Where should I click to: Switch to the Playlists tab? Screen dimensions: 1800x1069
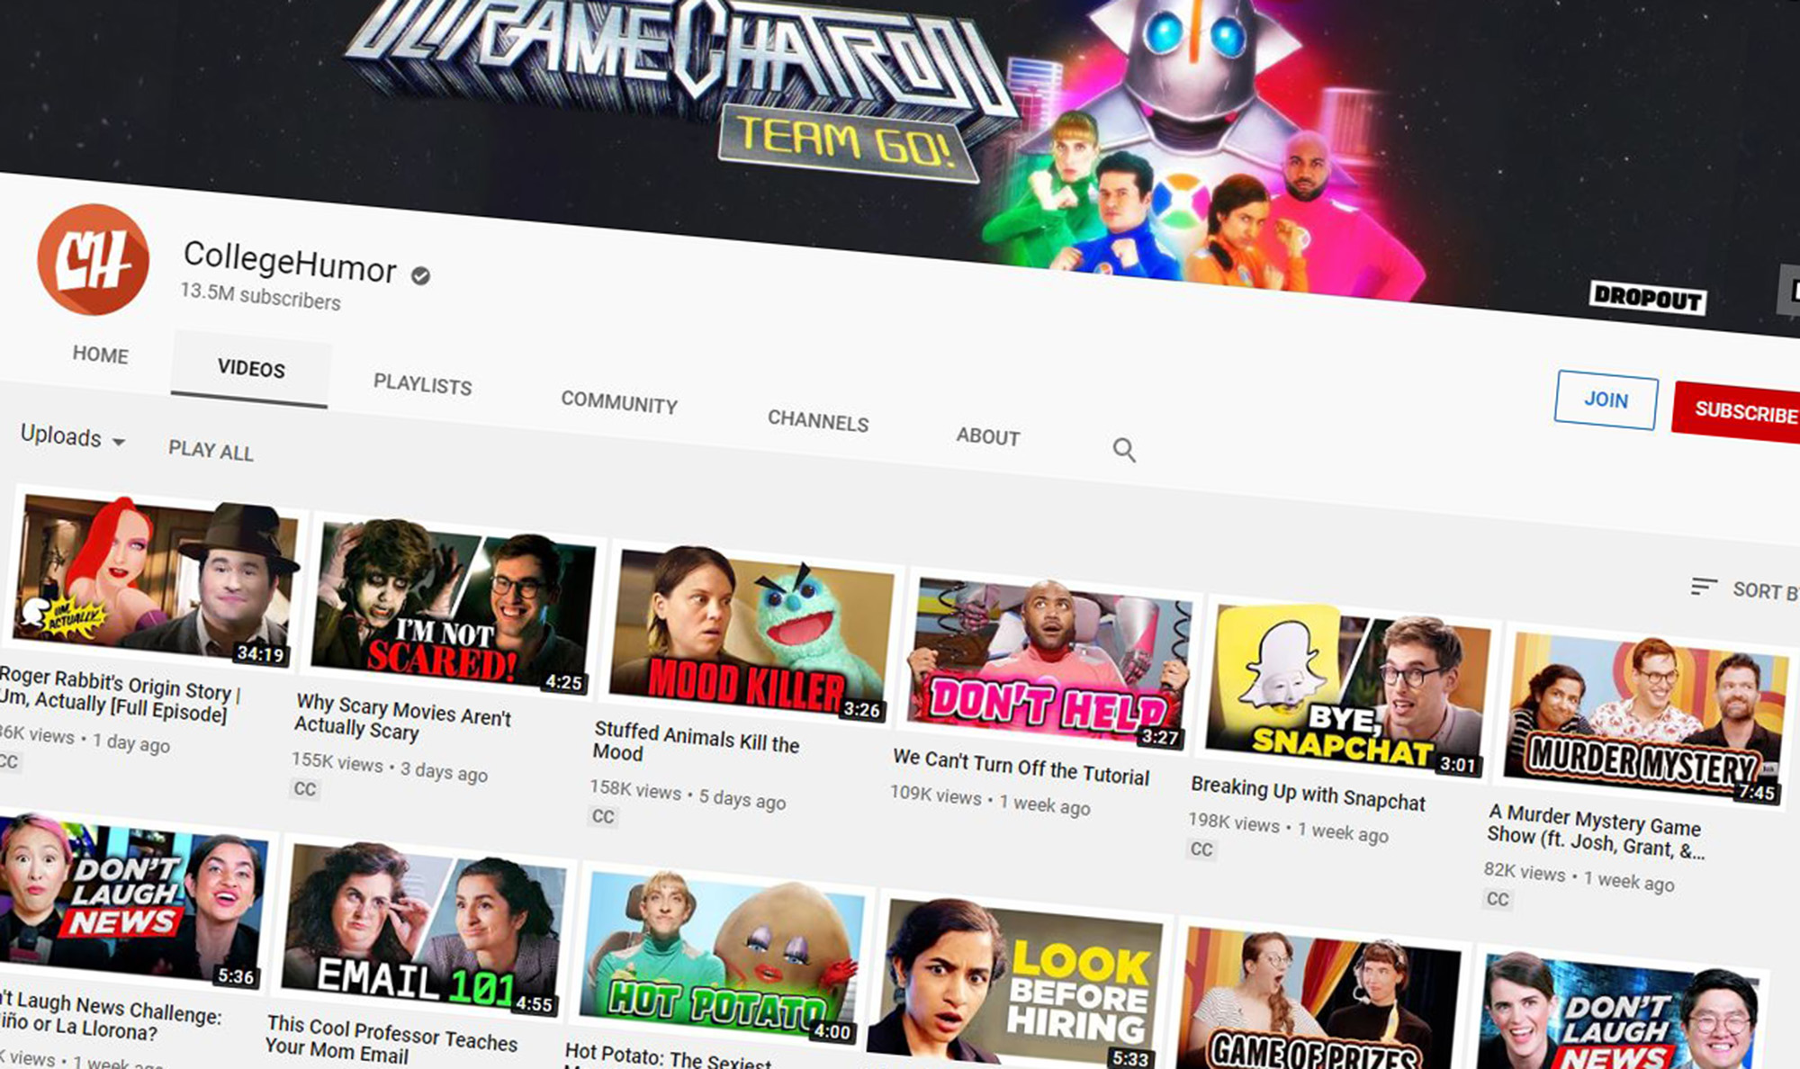422,385
